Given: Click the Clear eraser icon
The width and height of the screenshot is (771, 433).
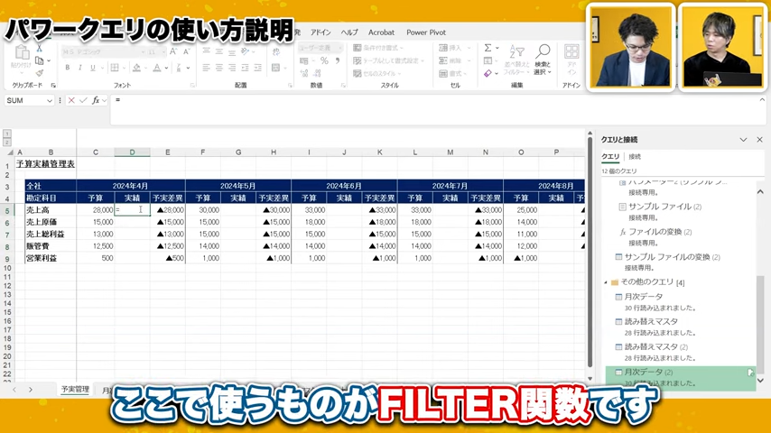Looking at the screenshot, I should point(488,73).
